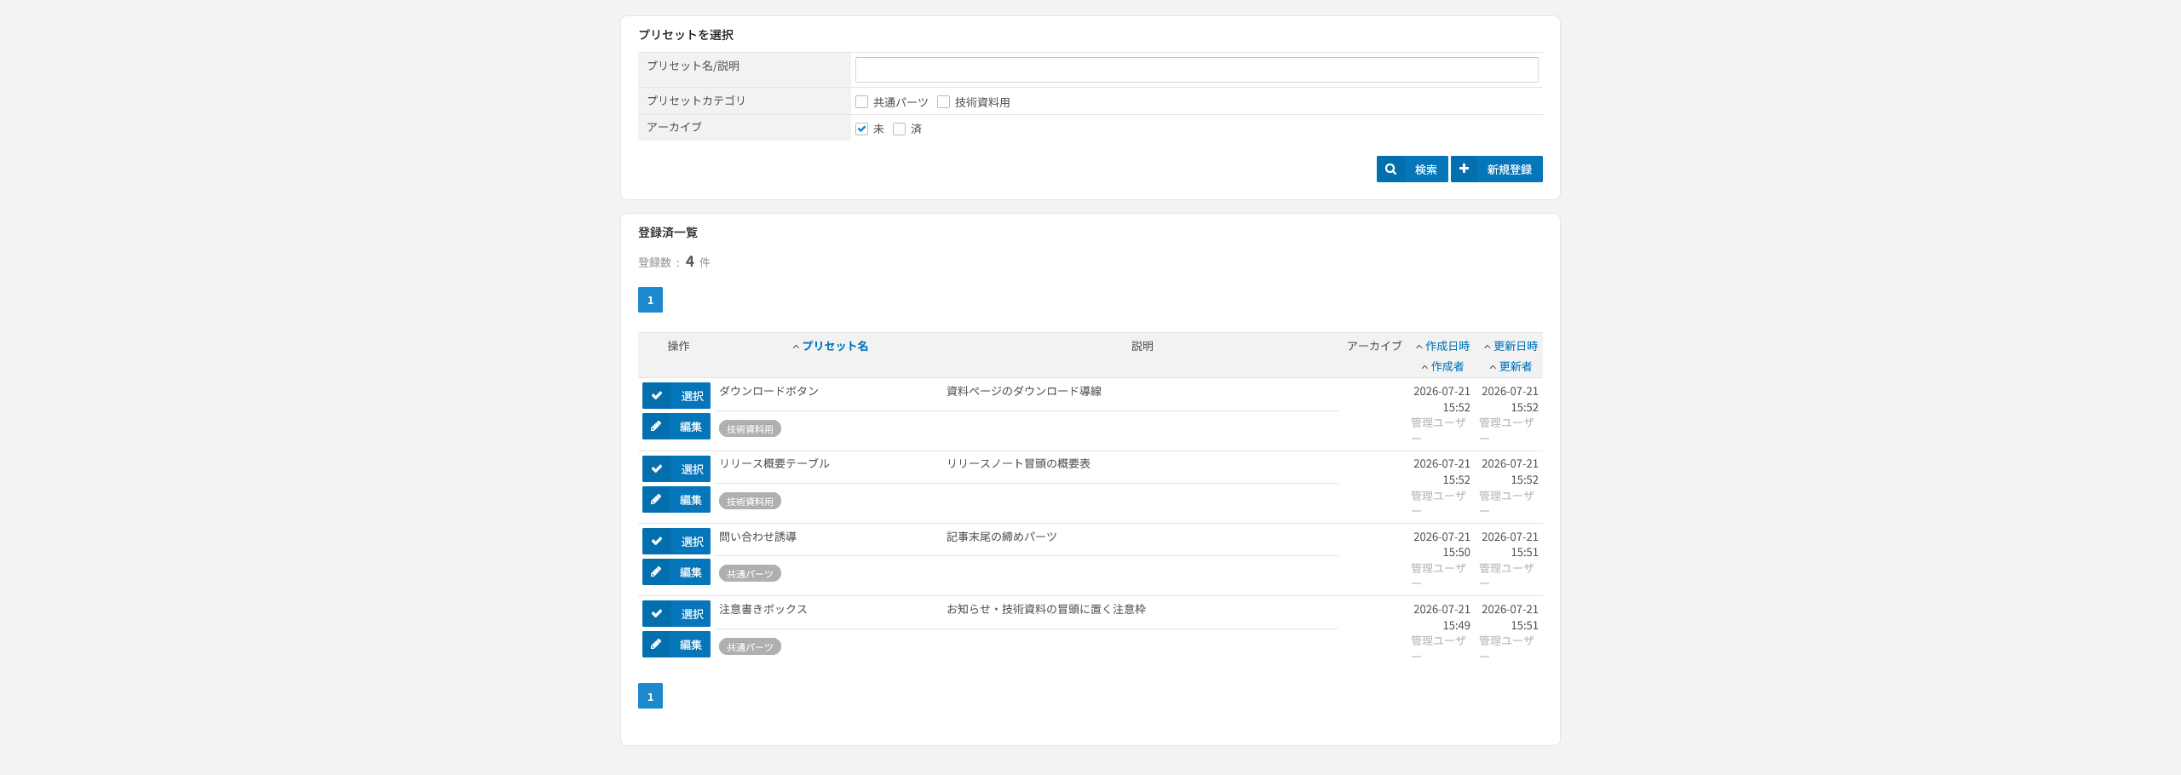Click description リリースノート冒頭の概要表

1018,463
